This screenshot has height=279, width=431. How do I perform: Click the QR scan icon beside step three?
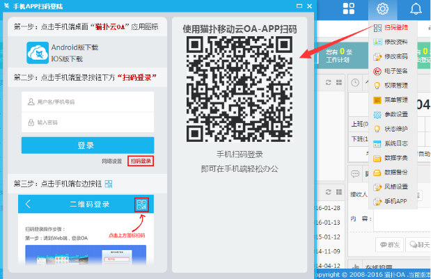tap(109, 184)
